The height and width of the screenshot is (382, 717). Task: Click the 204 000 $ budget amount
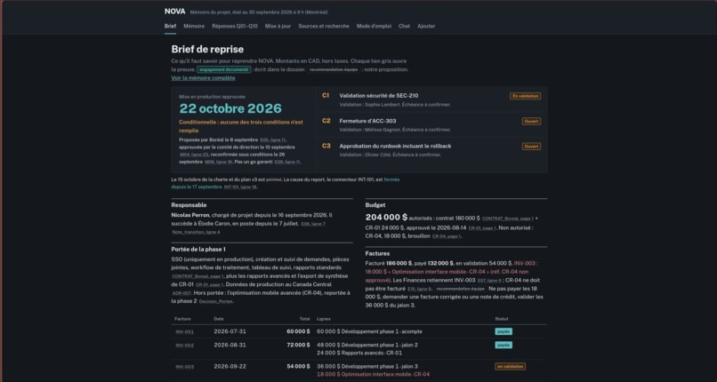[386, 218]
